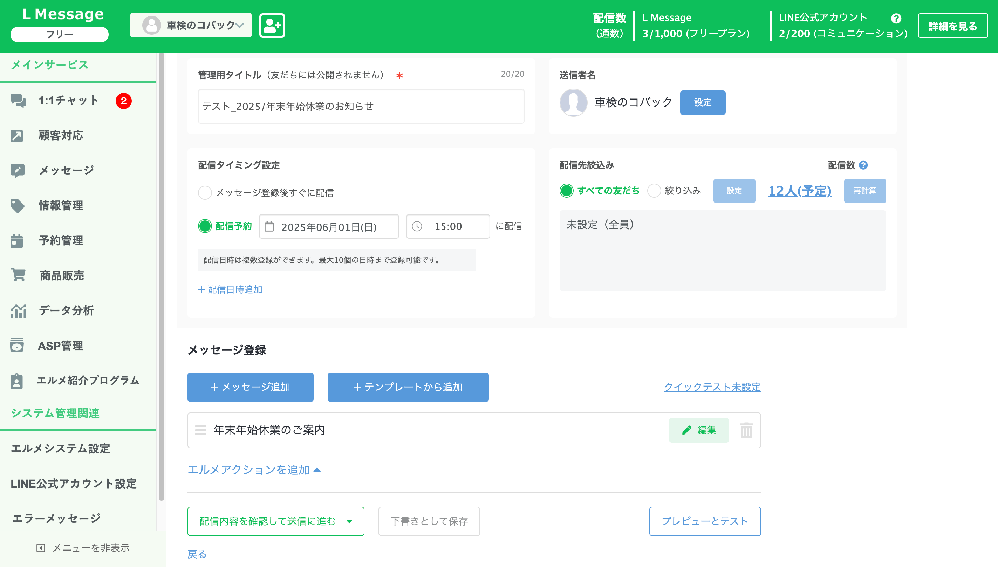The width and height of the screenshot is (998, 567).
Task: Click the calendar icon in the date field
Action: coord(269,226)
